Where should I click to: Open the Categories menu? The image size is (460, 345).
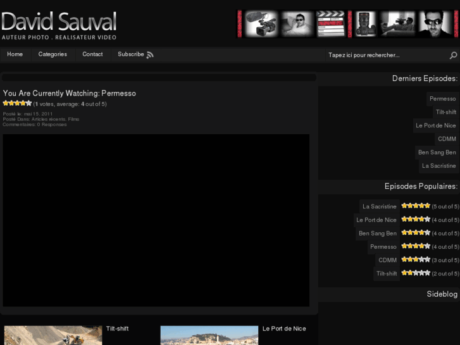coord(53,54)
